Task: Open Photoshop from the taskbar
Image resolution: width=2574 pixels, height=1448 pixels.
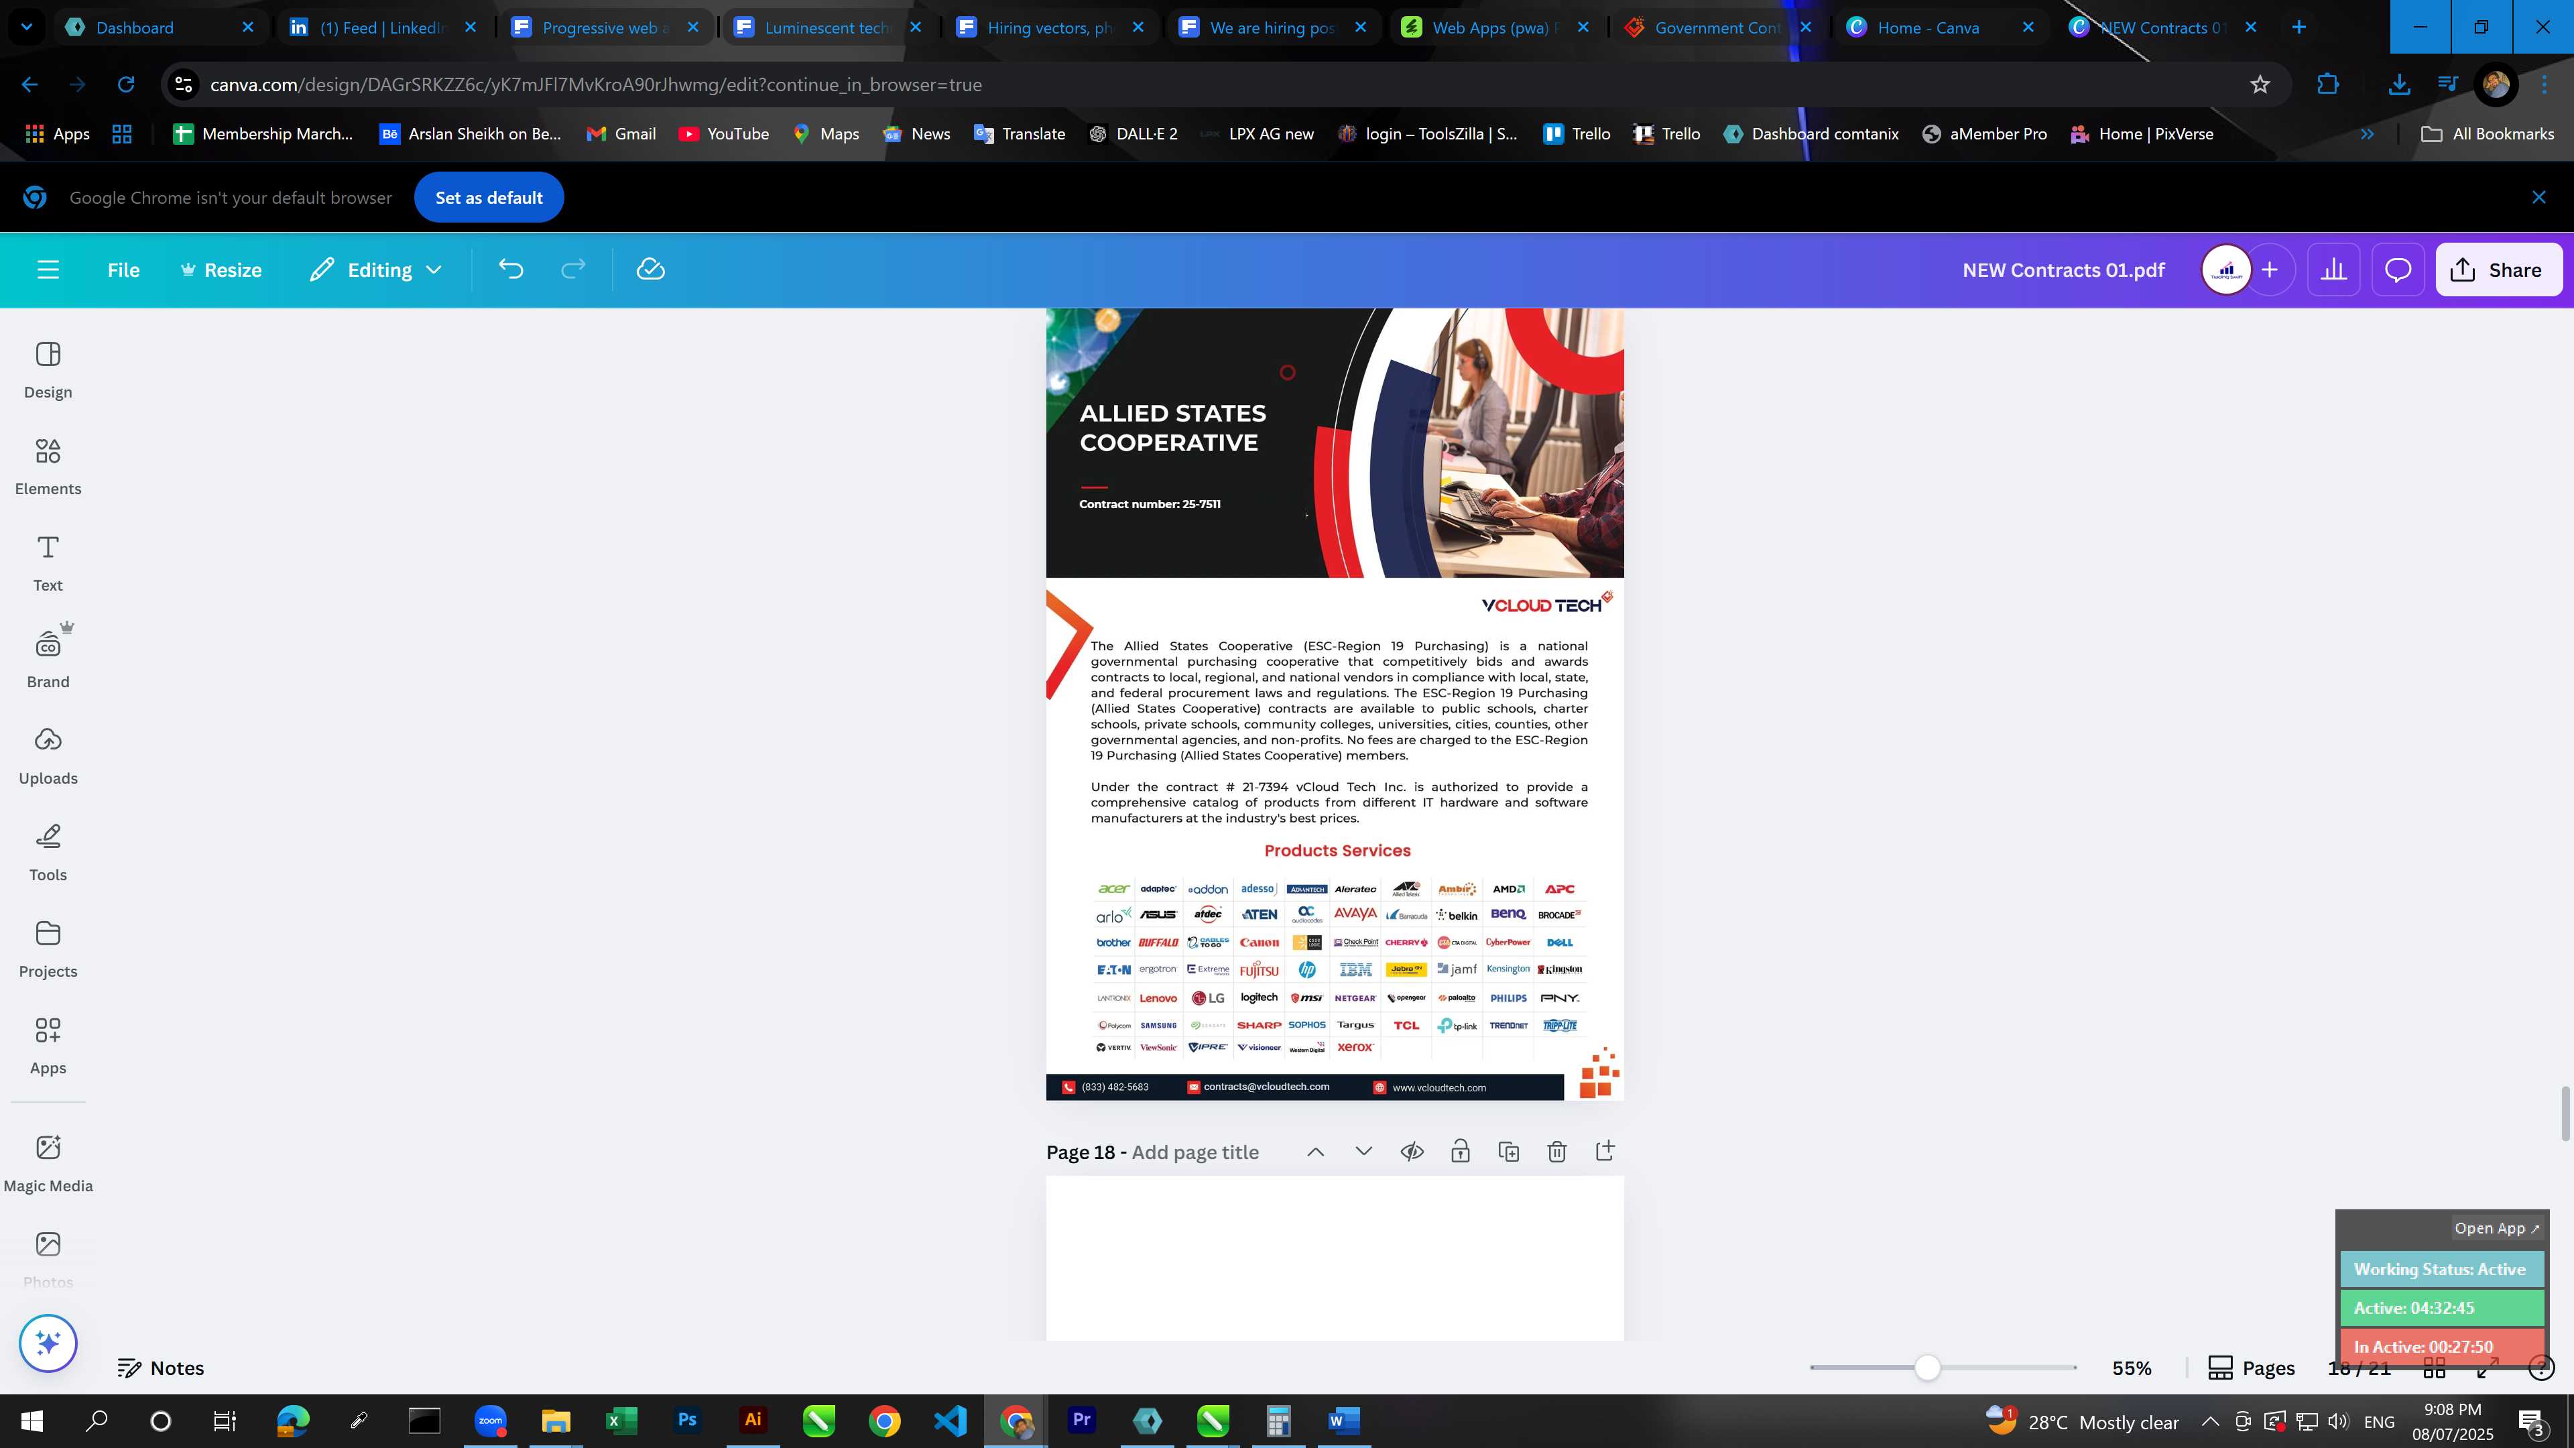Action: [x=686, y=1420]
